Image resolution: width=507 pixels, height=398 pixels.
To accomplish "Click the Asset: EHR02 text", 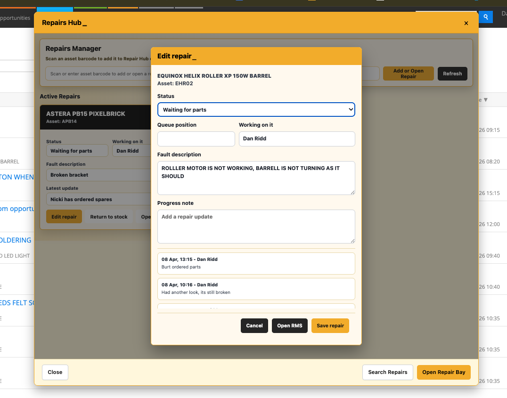I will [175, 83].
